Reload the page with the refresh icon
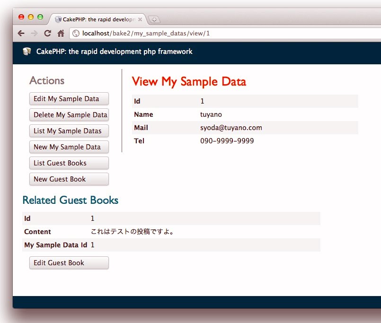 pos(48,33)
